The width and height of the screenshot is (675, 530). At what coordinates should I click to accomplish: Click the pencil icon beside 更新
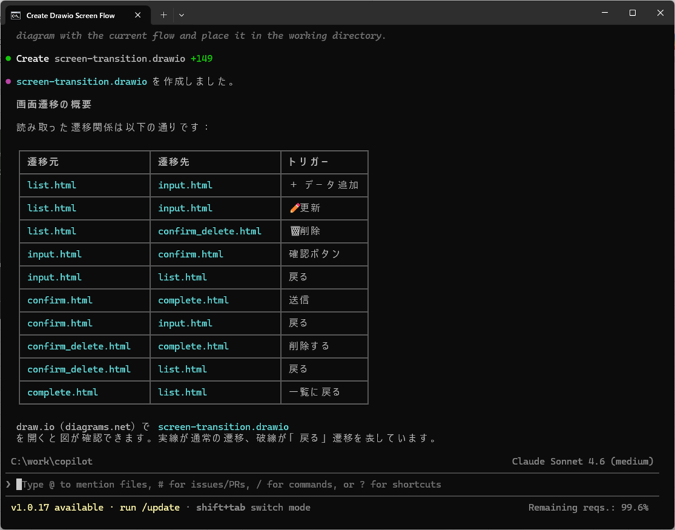click(x=294, y=208)
